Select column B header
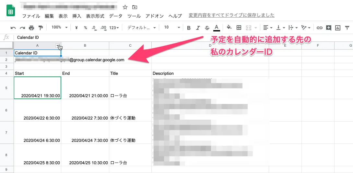Image resolution: width=353 pixels, height=173 pixels. pyautogui.click(x=85, y=45)
